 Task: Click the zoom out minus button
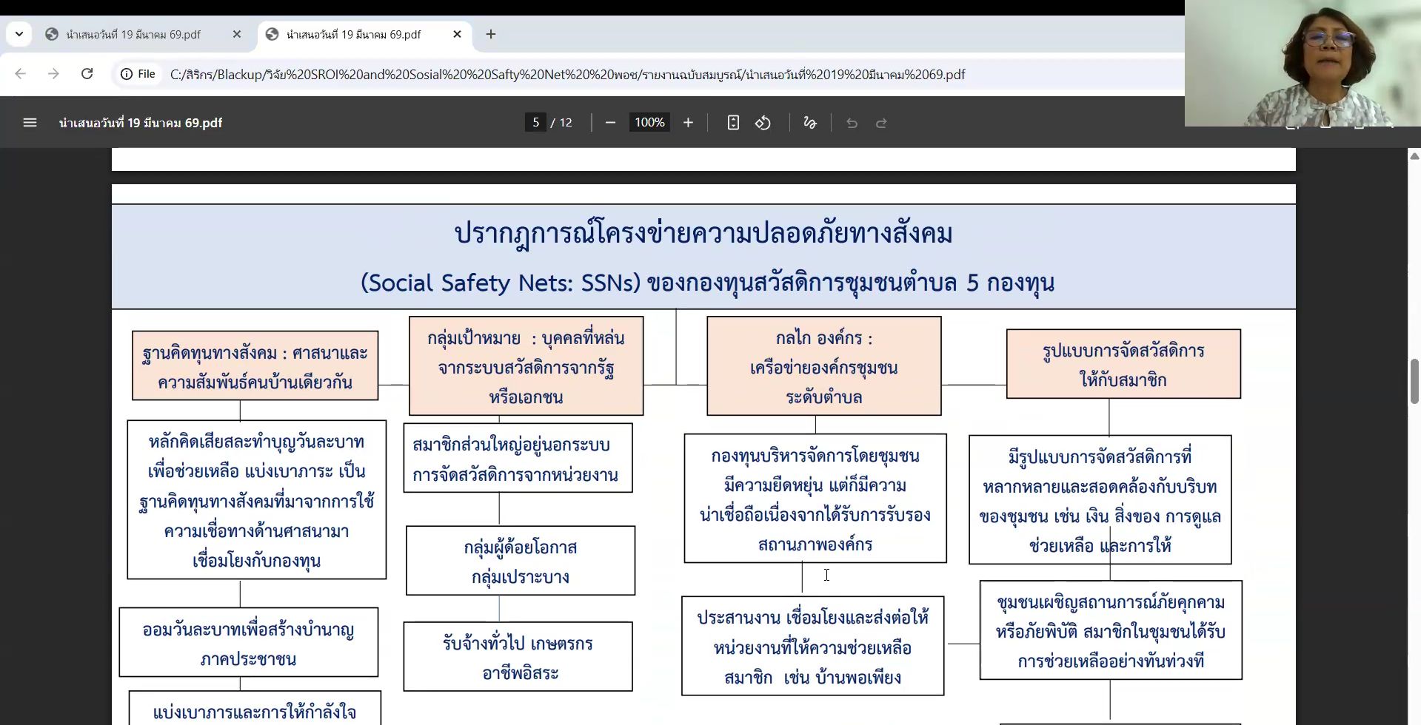[x=610, y=123]
